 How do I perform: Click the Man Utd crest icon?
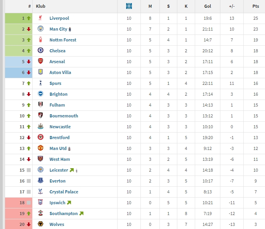tap(40, 148)
